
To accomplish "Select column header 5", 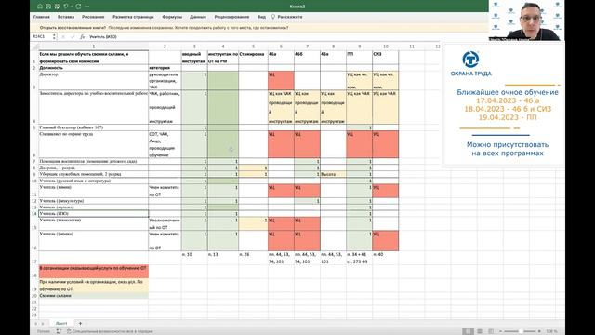I will [253, 47].
